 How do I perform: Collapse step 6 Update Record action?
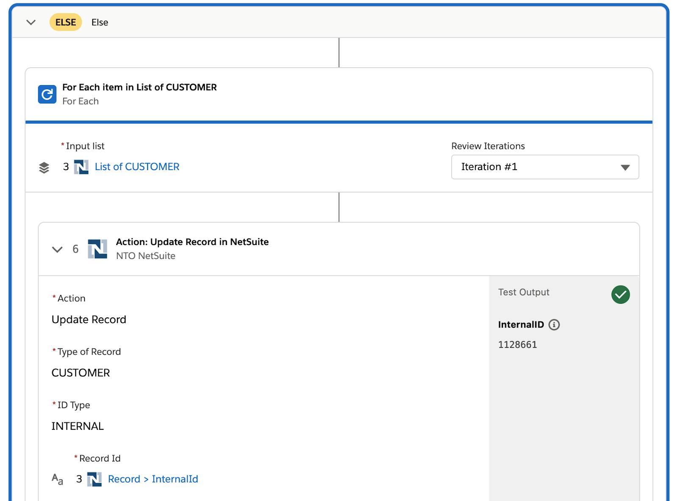pos(57,249)
